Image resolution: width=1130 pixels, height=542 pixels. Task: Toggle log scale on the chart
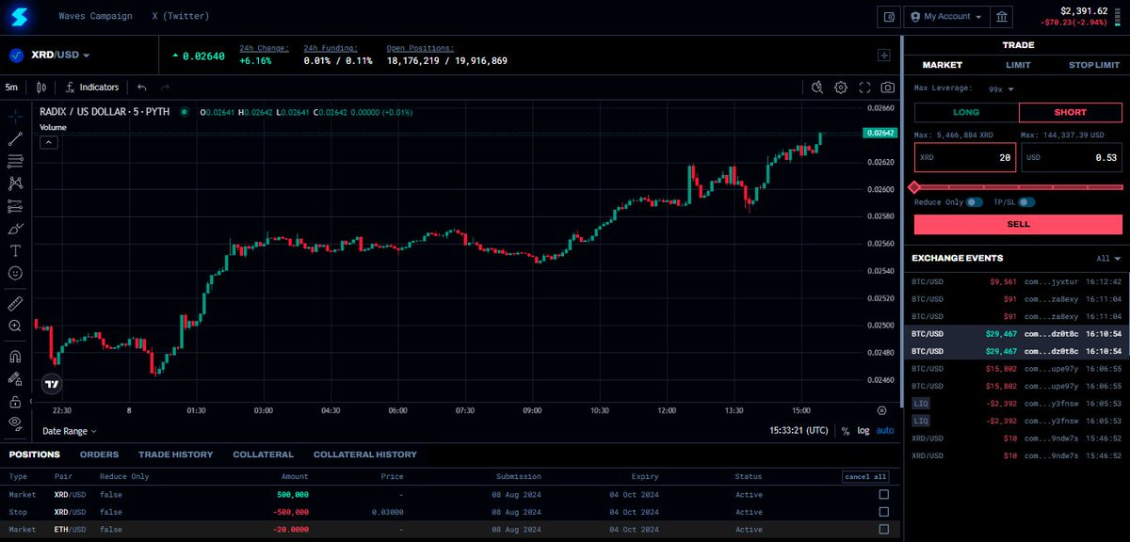(864, 431)
